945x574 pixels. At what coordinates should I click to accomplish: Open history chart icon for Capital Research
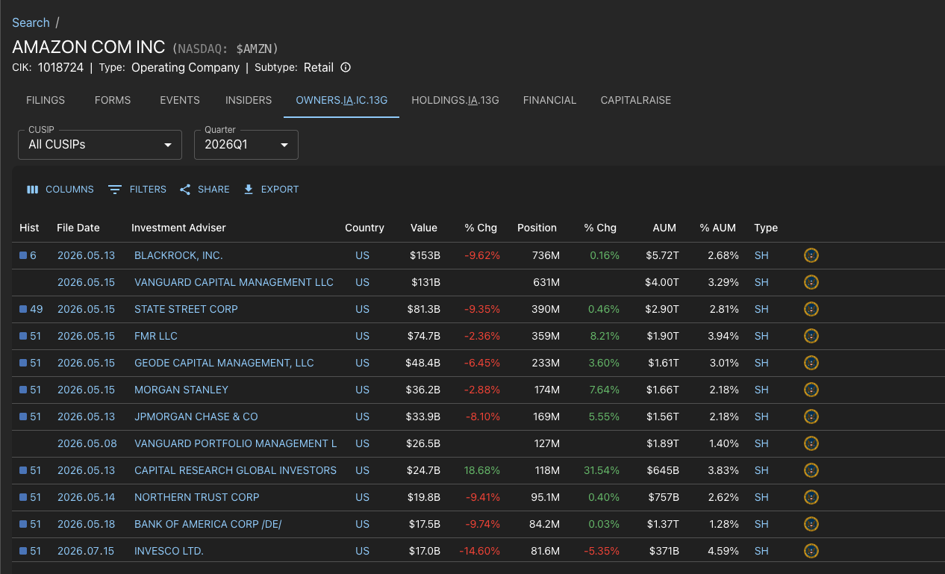point(23,470)
